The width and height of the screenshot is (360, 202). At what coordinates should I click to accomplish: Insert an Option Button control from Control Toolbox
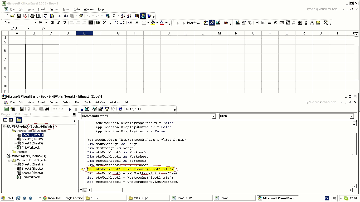click(x=275, y=23)
